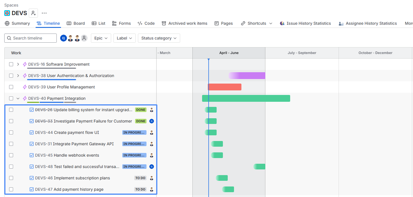Open the Status category filter dropdown
Viewport: 413px width, 197px height.
click(x=159, y=38)
